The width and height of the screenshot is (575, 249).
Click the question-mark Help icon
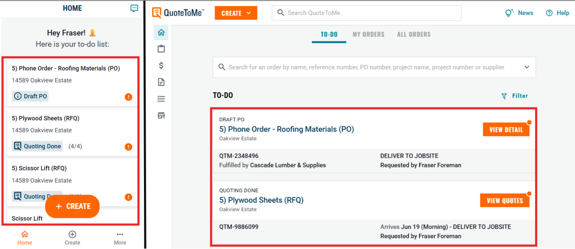(549, 13)
